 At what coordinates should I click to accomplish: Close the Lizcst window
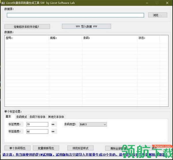click(x=167, y=3)
